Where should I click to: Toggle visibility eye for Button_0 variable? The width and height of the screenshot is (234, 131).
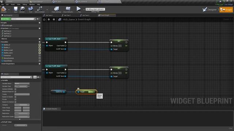pyautogui.click(x=39, y=45)
